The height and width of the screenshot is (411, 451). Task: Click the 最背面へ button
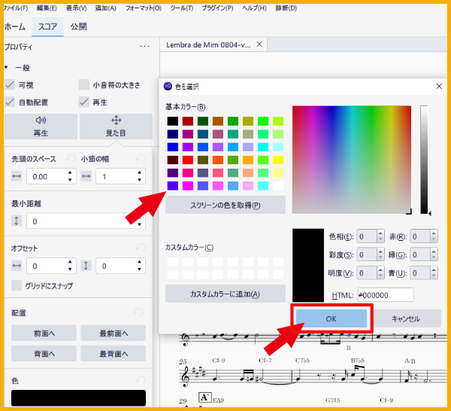tap(114, 354)
